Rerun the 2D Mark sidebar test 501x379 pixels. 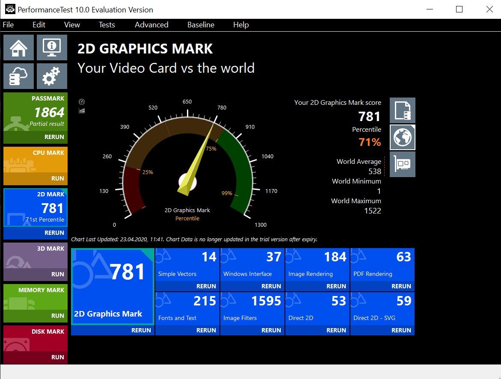click(36, 233)
